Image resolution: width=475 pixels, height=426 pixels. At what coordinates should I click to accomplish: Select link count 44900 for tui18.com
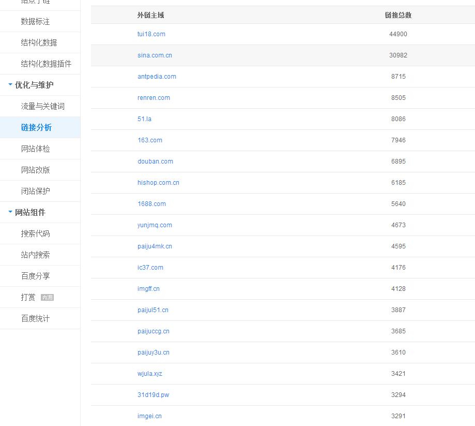(398, 34)
